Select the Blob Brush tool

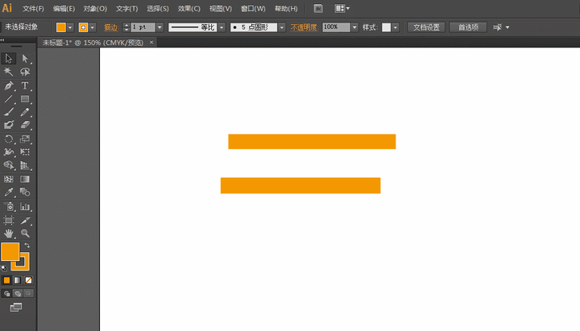(9, 125)
